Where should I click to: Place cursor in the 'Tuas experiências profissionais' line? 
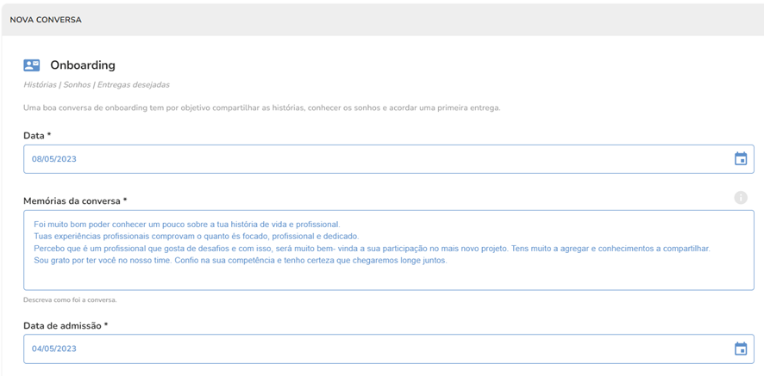pos(196,237)
